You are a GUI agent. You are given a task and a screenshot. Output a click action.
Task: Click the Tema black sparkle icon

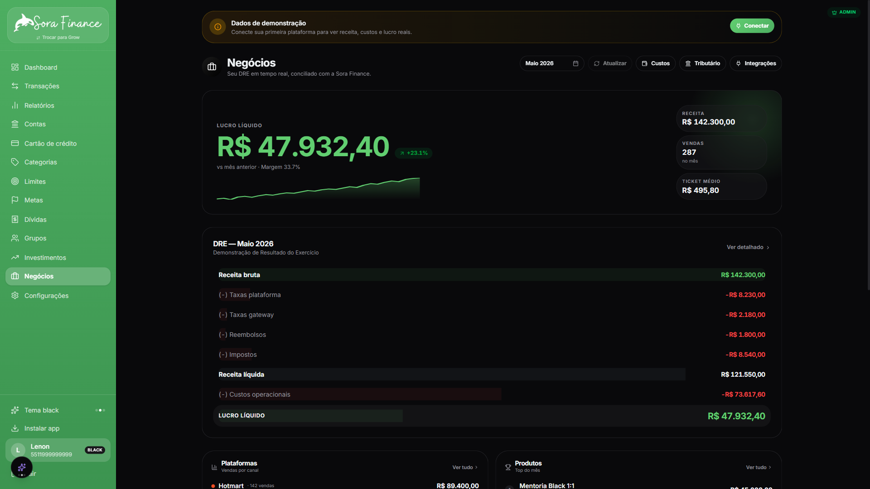15,410
